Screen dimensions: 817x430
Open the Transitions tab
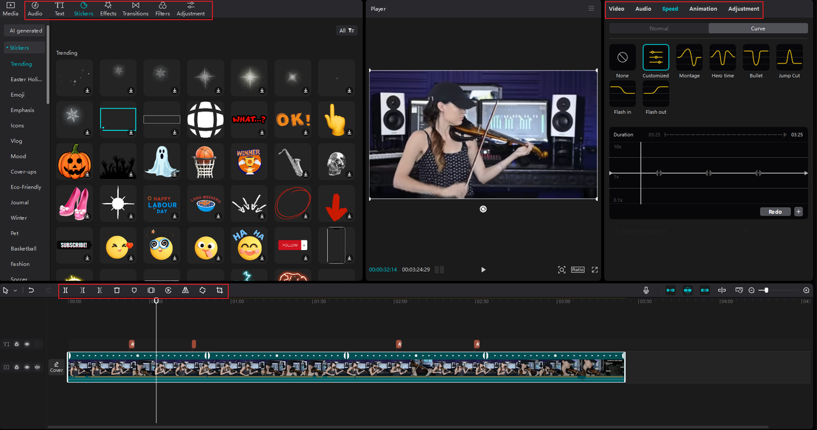click(x=135, y=9)
